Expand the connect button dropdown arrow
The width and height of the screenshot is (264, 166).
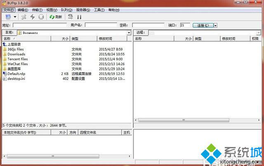click(215, 25)
